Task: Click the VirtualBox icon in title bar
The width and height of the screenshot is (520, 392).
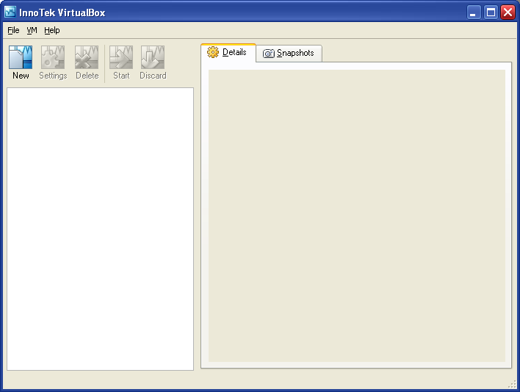Action: [x=10, y=12]
